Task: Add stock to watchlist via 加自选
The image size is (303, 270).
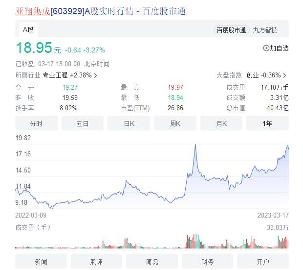Action: click(276, 48)
